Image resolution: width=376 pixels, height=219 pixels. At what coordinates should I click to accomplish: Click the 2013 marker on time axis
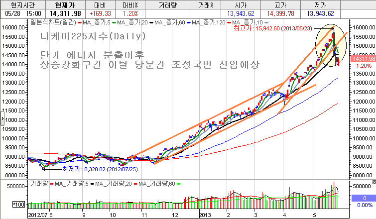click(205, 215)
